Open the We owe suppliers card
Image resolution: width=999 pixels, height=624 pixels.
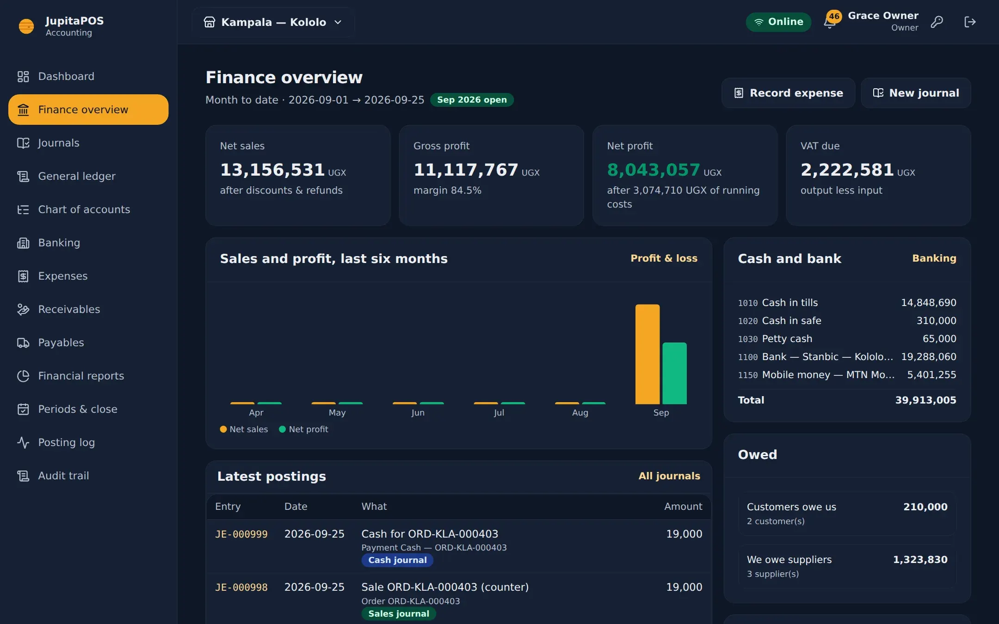click(847, 566)
